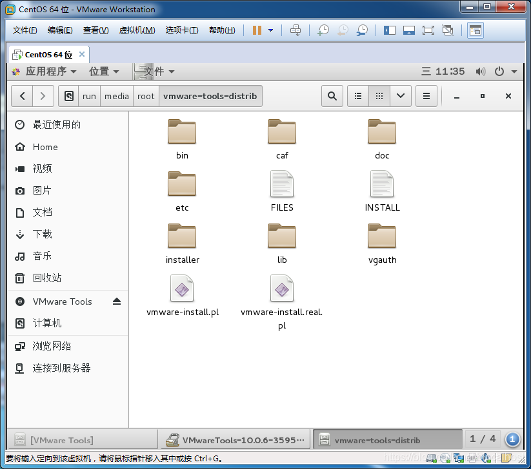
Task: Open the 编辑(E) menu
Action: (60, 30)
